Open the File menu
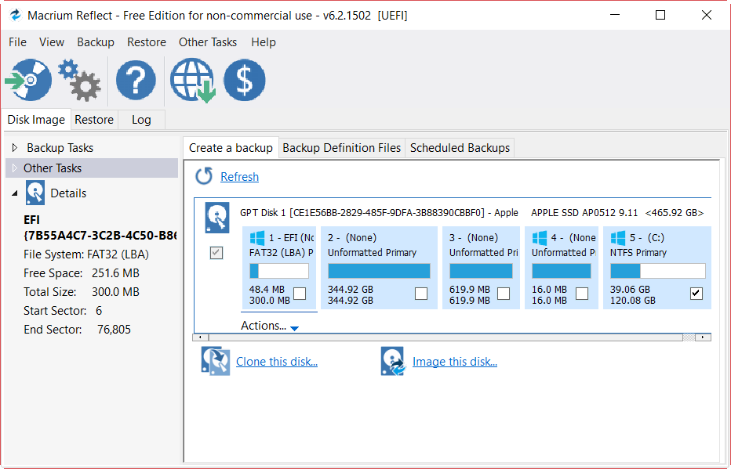 (18, 41)
